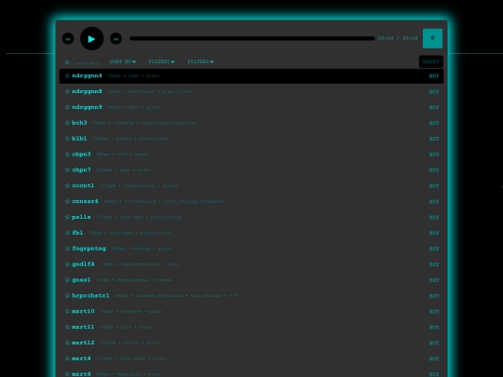Image resolution: width=503 pixels, height=377 pixels.
Task: Favorite the cnnssr4 track
Action: tap(67, 201)
